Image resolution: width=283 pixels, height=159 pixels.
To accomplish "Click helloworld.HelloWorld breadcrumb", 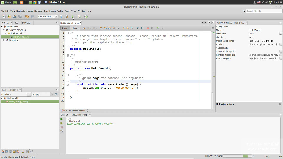I will click(75, 110).
